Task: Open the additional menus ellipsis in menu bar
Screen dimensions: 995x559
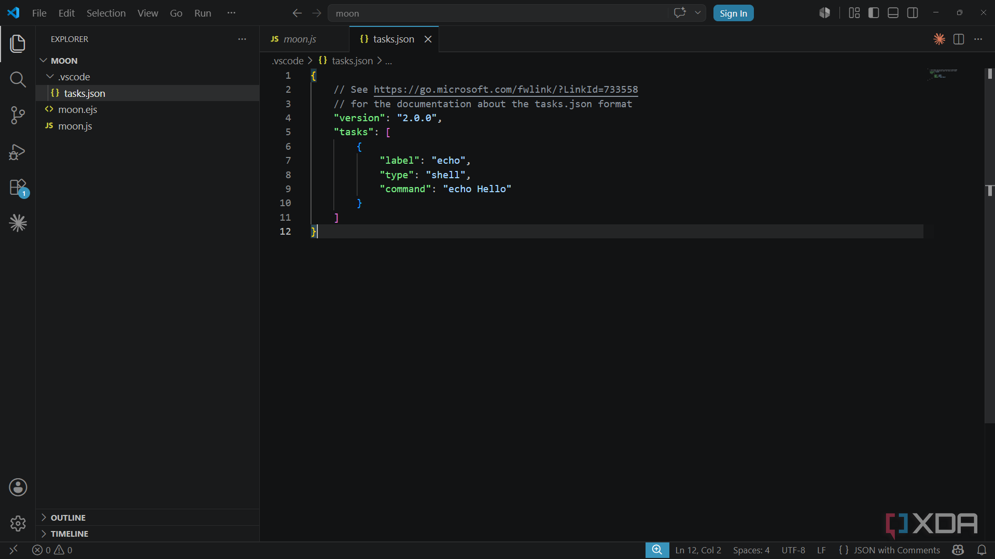Action: pyautogui.click(x=231, y=13)
